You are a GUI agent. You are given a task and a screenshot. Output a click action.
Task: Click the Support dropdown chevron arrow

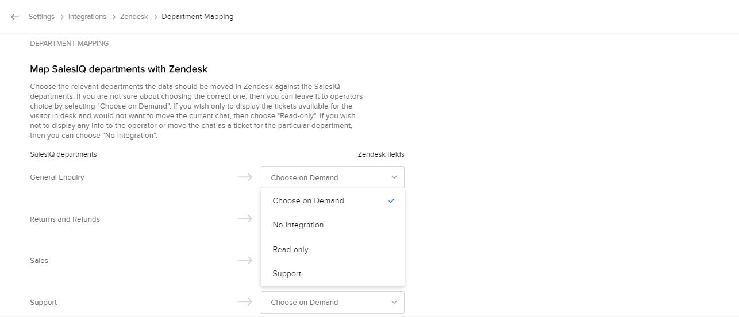394,303
